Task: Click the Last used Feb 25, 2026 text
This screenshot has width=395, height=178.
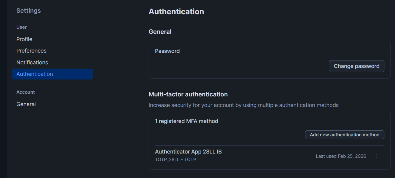Action: click(341, 156)
